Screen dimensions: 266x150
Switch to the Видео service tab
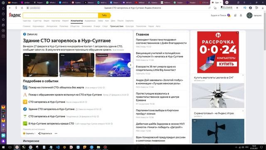46,21
